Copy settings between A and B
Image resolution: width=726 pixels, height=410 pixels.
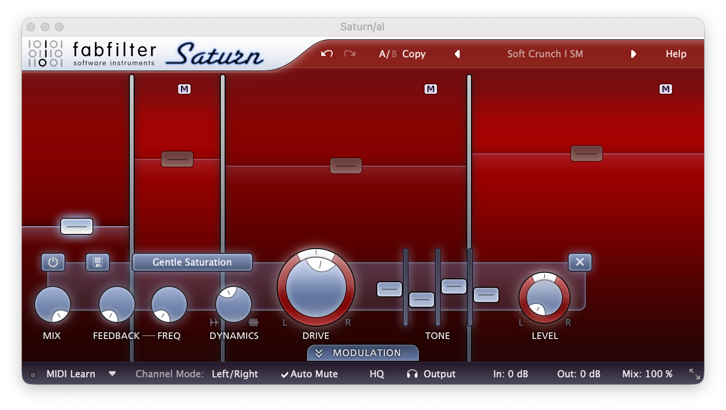(x=414, y=54)
